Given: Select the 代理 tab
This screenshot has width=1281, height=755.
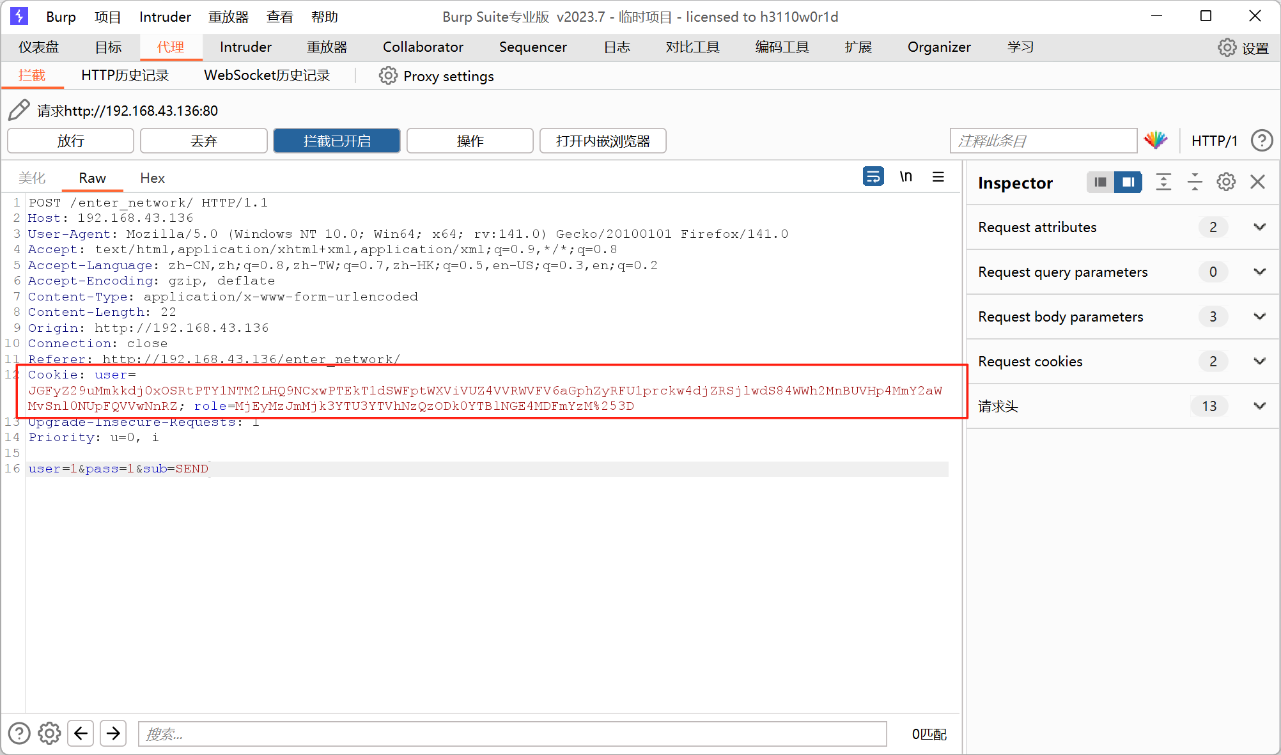Looking at the screenshot, I should [171, 47].
